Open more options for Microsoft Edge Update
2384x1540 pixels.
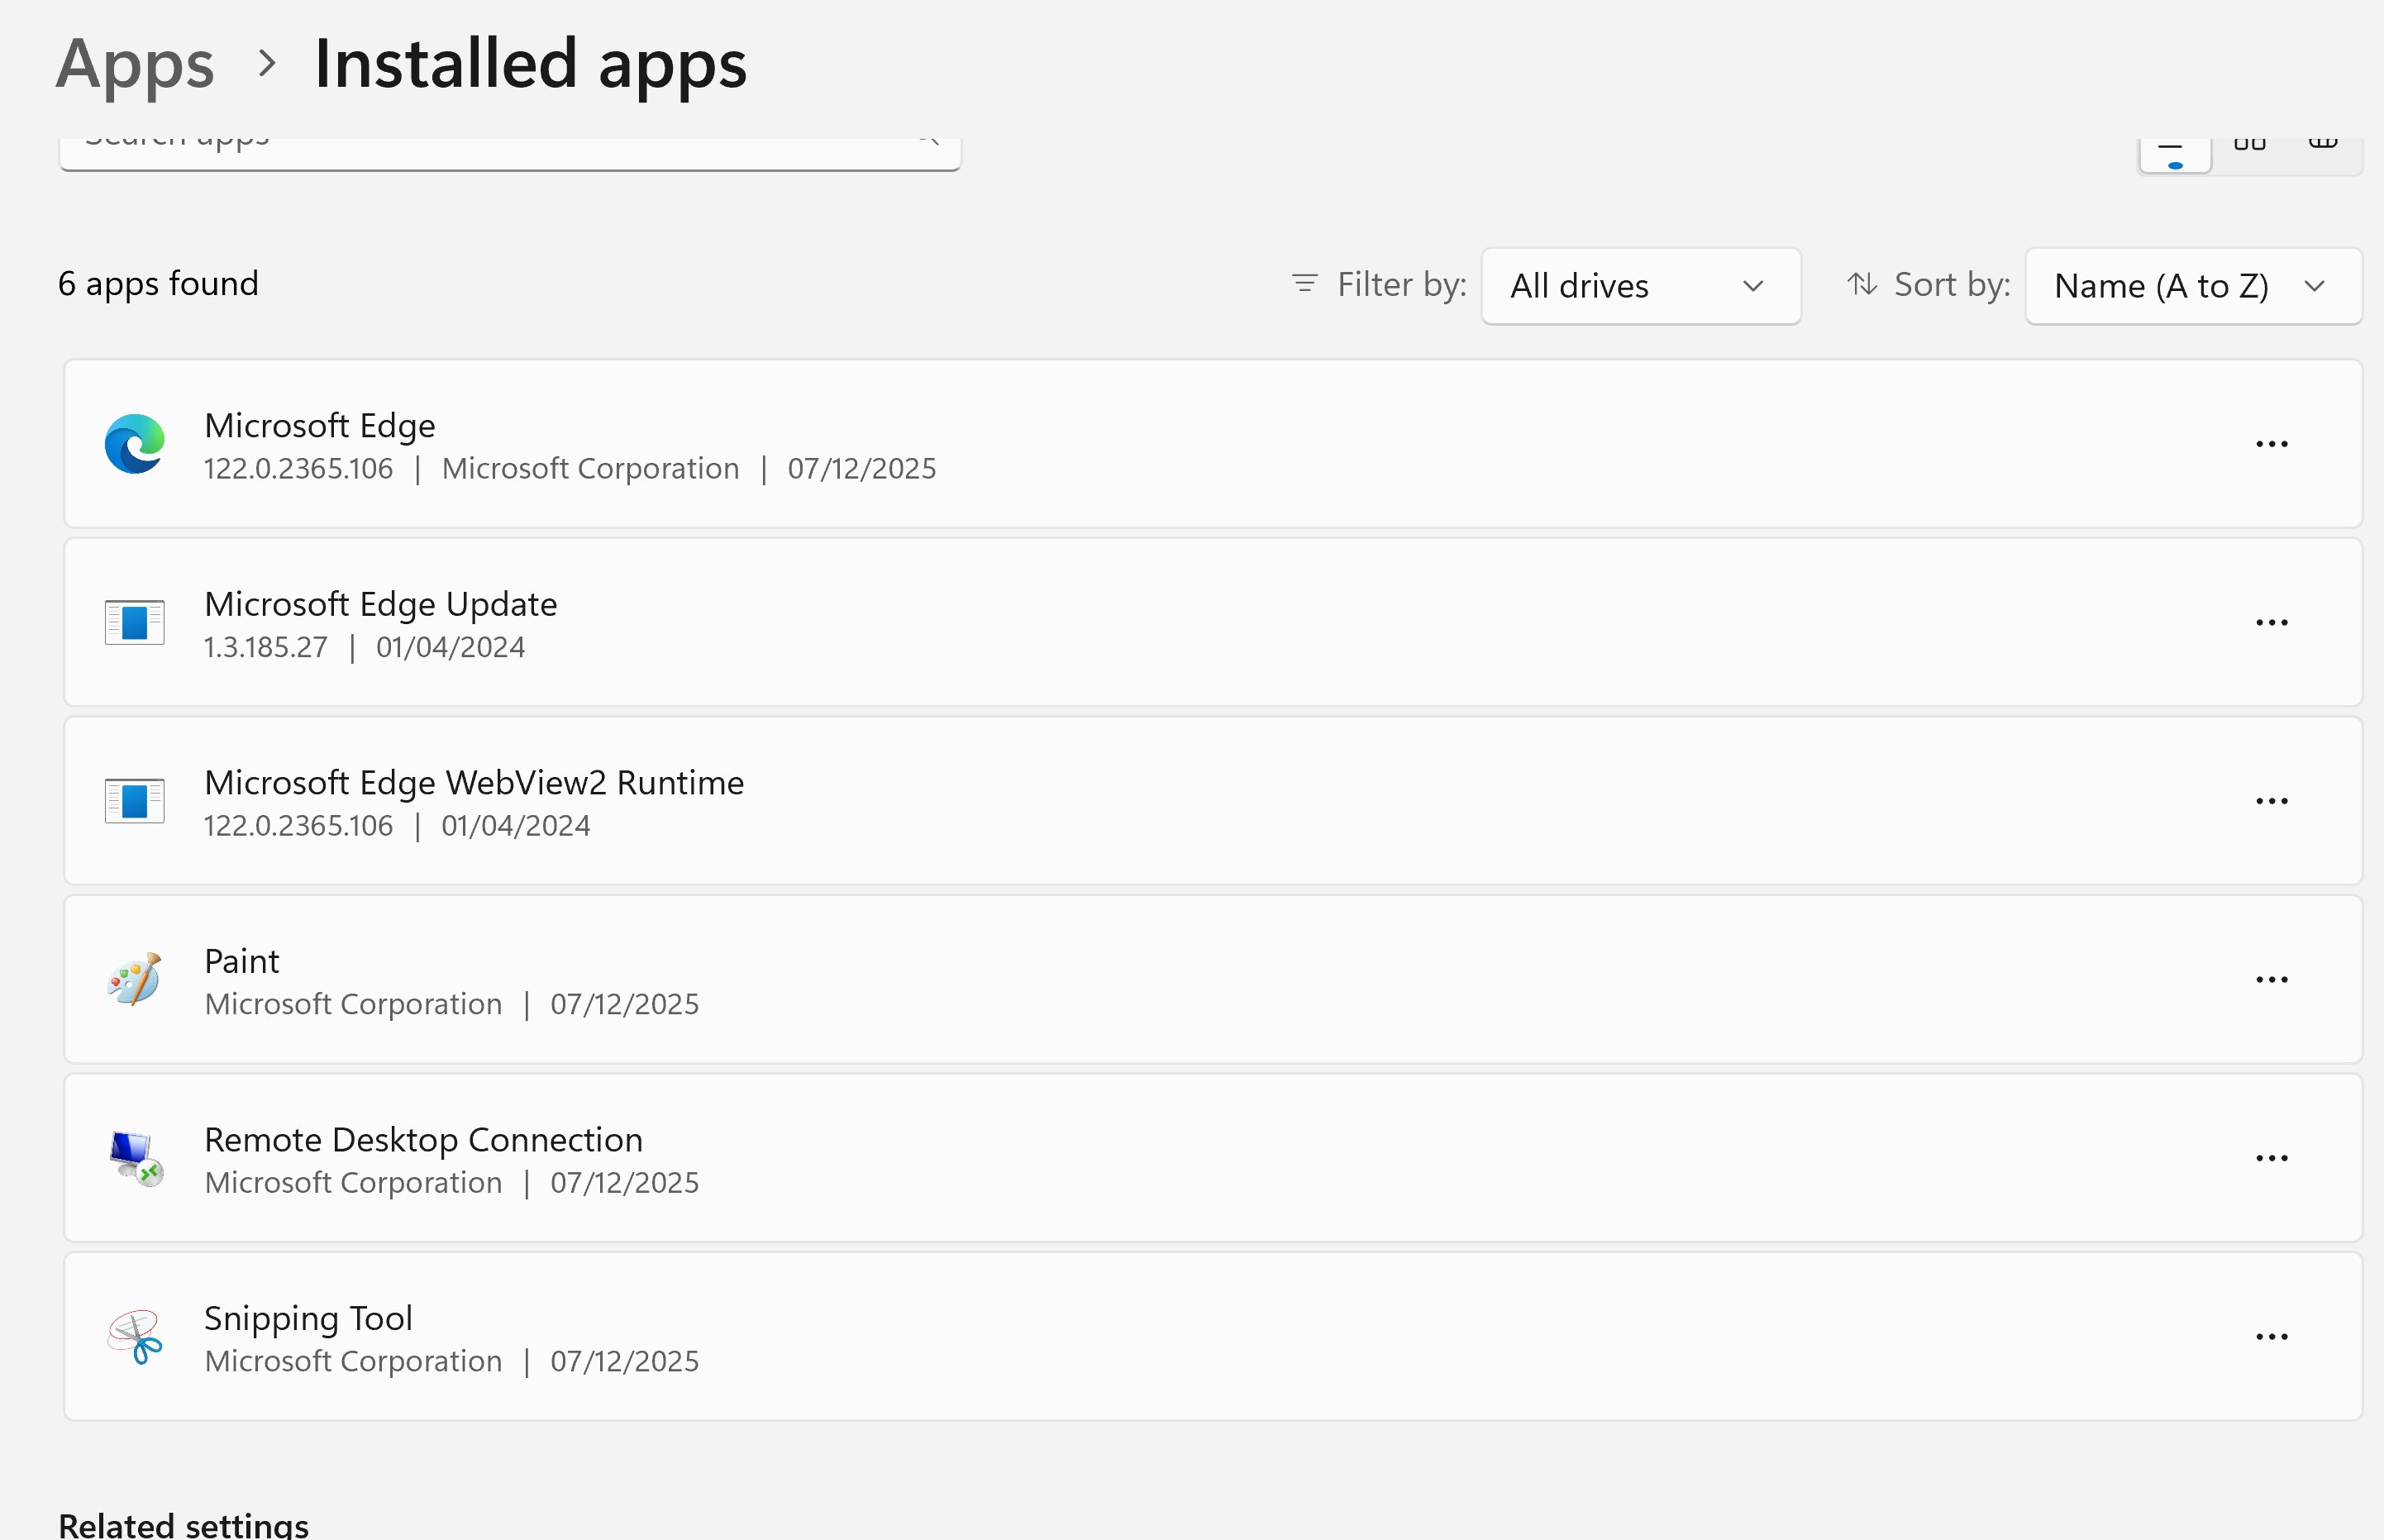[x=2271, y=623]
